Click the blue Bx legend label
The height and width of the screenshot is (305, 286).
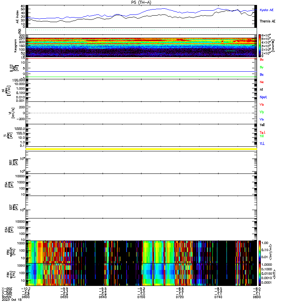click(x=262, y=75)
